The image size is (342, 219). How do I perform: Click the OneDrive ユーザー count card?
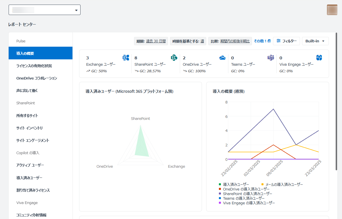click(x=204, y=64)
